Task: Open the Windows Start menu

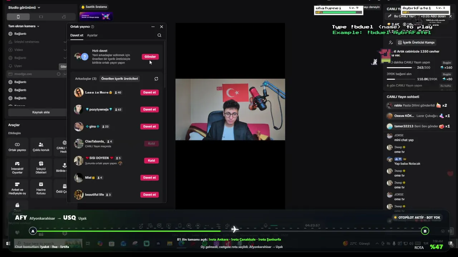Action: [x=8, y=244]
